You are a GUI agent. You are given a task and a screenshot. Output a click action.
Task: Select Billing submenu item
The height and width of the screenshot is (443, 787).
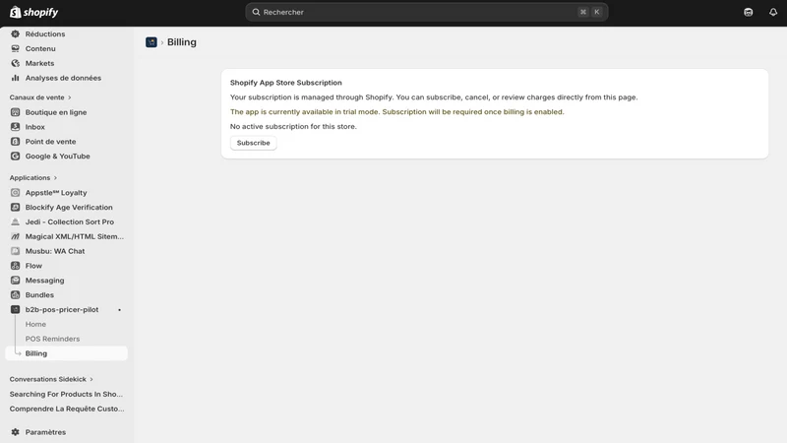point(66,353)
